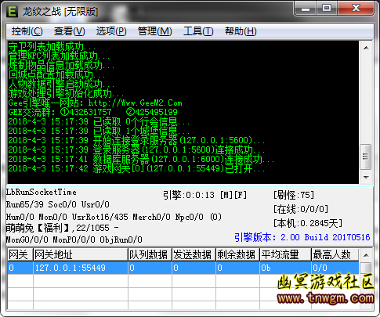Click the 已读取 0个行会信息 log line
The width and height of the screenshot is (380, 317).
coord(99,121)
